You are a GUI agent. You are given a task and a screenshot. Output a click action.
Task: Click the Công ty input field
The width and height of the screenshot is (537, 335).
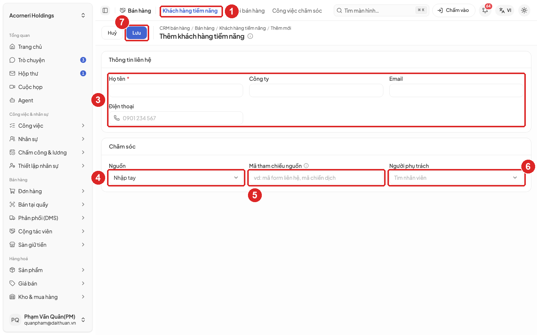point(316,90)
